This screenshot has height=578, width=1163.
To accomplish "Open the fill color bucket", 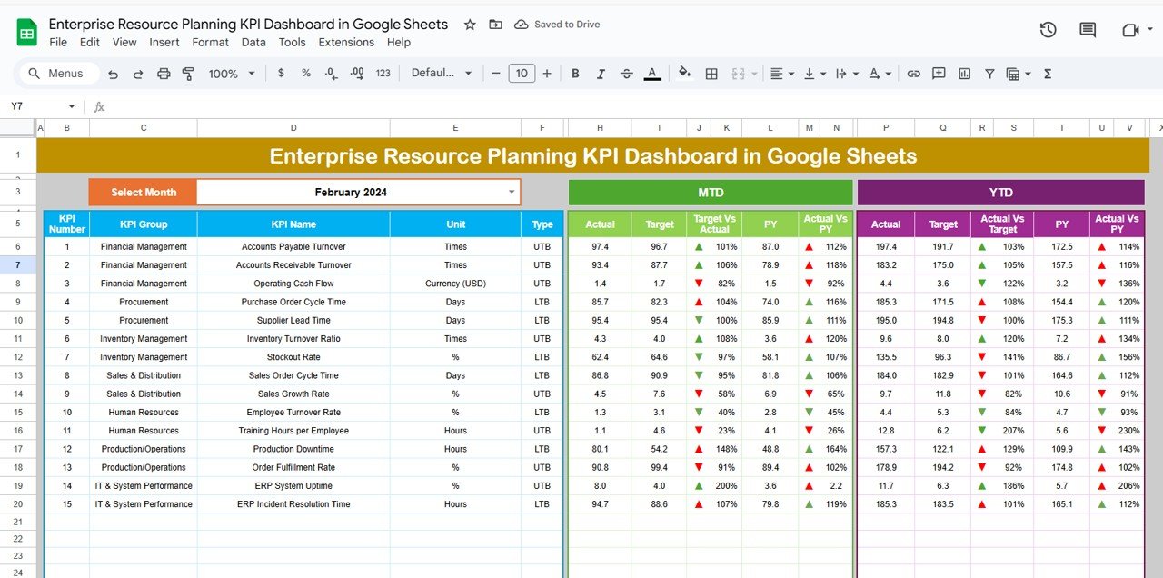I will 685,74.
